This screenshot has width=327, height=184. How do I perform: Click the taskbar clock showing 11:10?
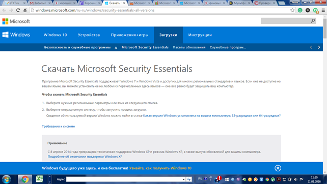click(x=314, y=179)
